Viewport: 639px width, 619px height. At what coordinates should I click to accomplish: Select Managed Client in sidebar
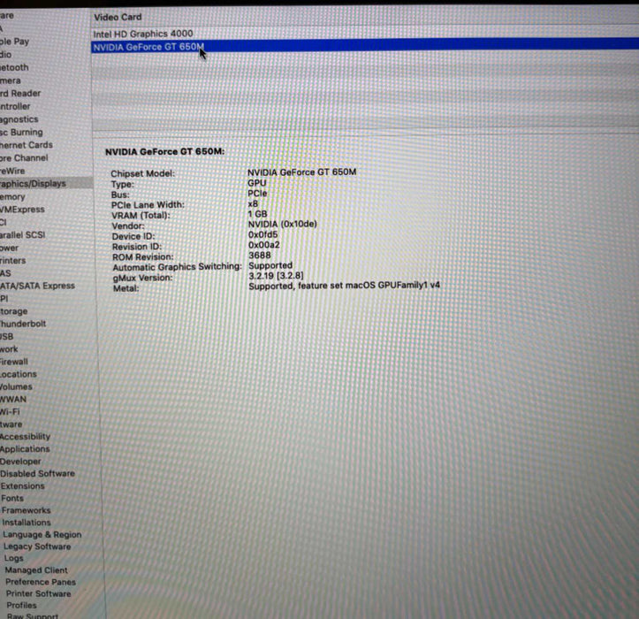click(36, 570)
